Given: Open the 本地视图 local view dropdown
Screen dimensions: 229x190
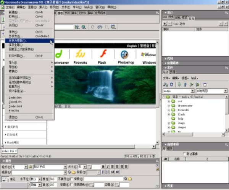Looking at the screenshot, I should point(226,91).
